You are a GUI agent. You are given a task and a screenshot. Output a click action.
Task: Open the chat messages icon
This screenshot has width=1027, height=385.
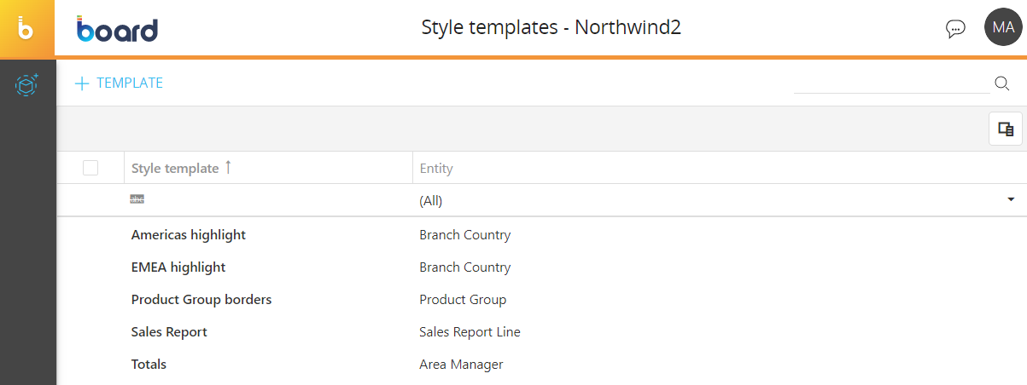point(955,29)
